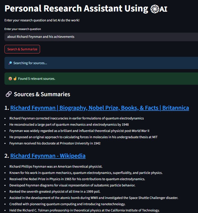This screenshot has width=198, height=213.
Task: Click the 'Searching for sources...' status text
Action: coord(30,63)
